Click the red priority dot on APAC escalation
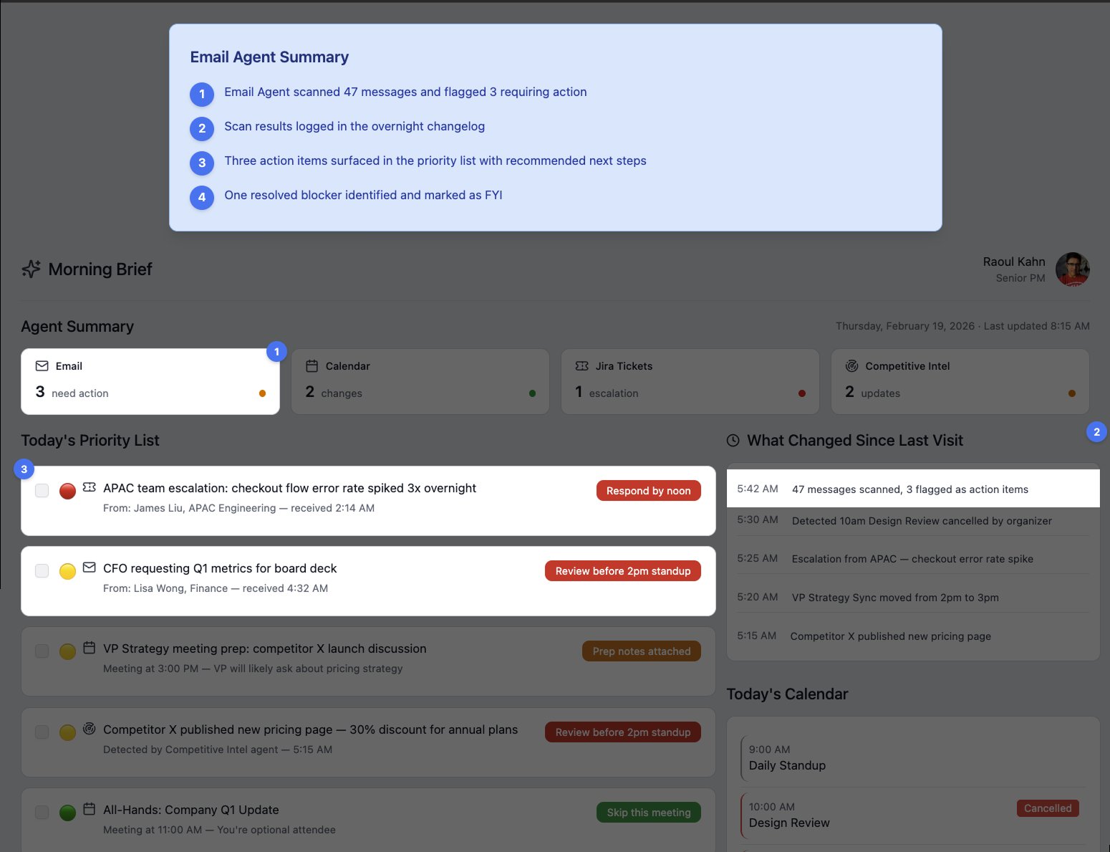The height and width of the screenshot is (852, 1110). pos(67,490)
